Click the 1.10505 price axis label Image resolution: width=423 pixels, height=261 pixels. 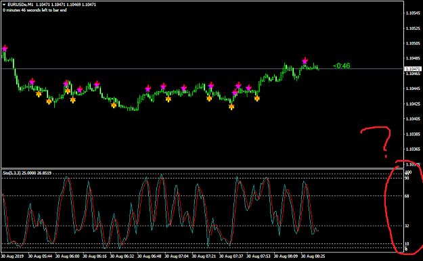[x=413, y=43]
